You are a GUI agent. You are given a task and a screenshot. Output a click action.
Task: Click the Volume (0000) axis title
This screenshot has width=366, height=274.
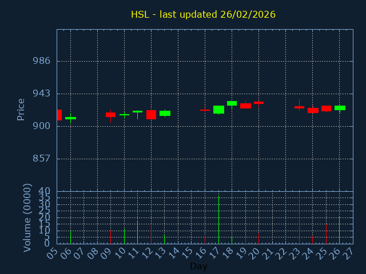pyautogui.click(x=27, y=217)
